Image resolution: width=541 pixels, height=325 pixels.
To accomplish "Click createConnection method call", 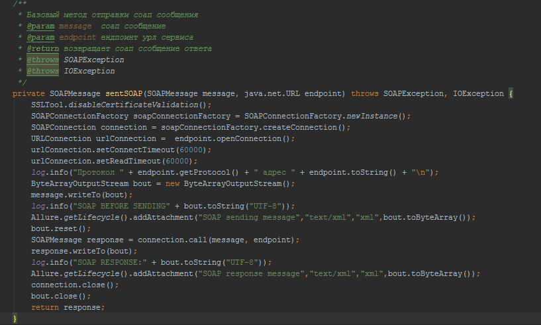I will pos(300,127).
